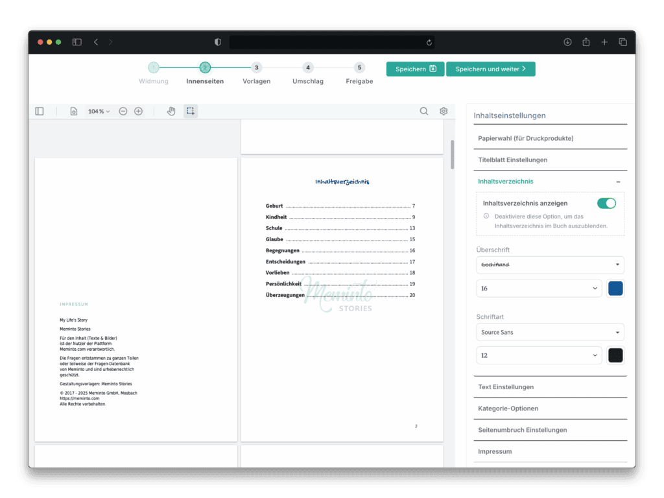Open viewer settings gear icon

(x=444, y=112)
